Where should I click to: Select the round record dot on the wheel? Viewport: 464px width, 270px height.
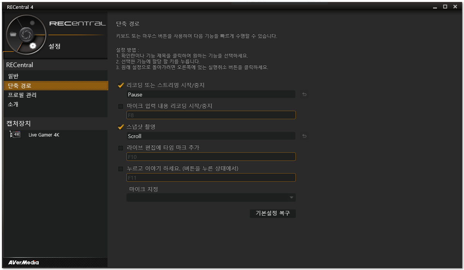coord(32,23)
